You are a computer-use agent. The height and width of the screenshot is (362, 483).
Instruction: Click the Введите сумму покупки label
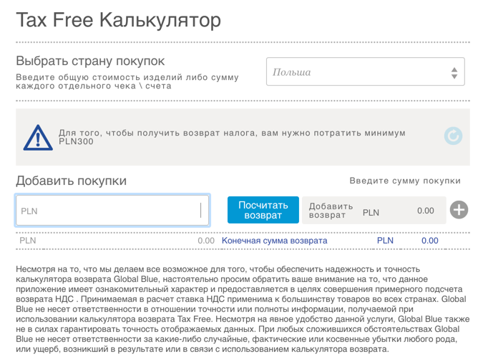(x=405, y=181)
